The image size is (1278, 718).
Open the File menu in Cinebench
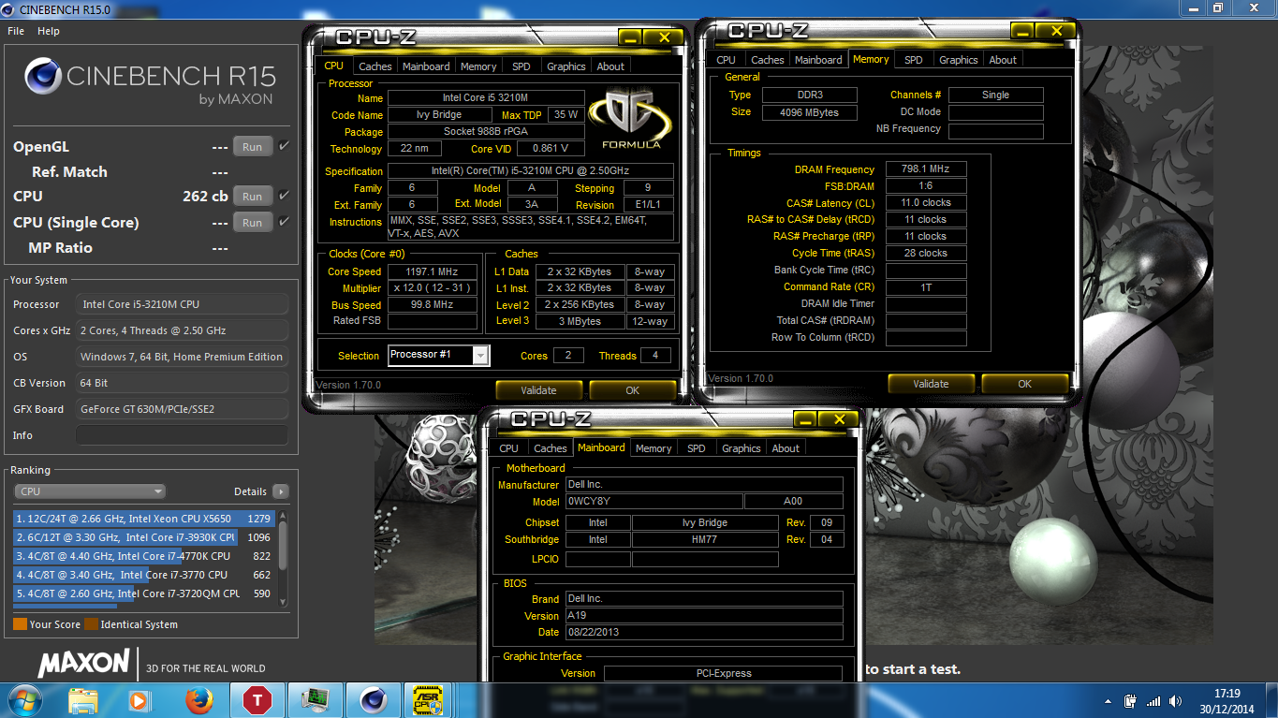tap(16, 31)
